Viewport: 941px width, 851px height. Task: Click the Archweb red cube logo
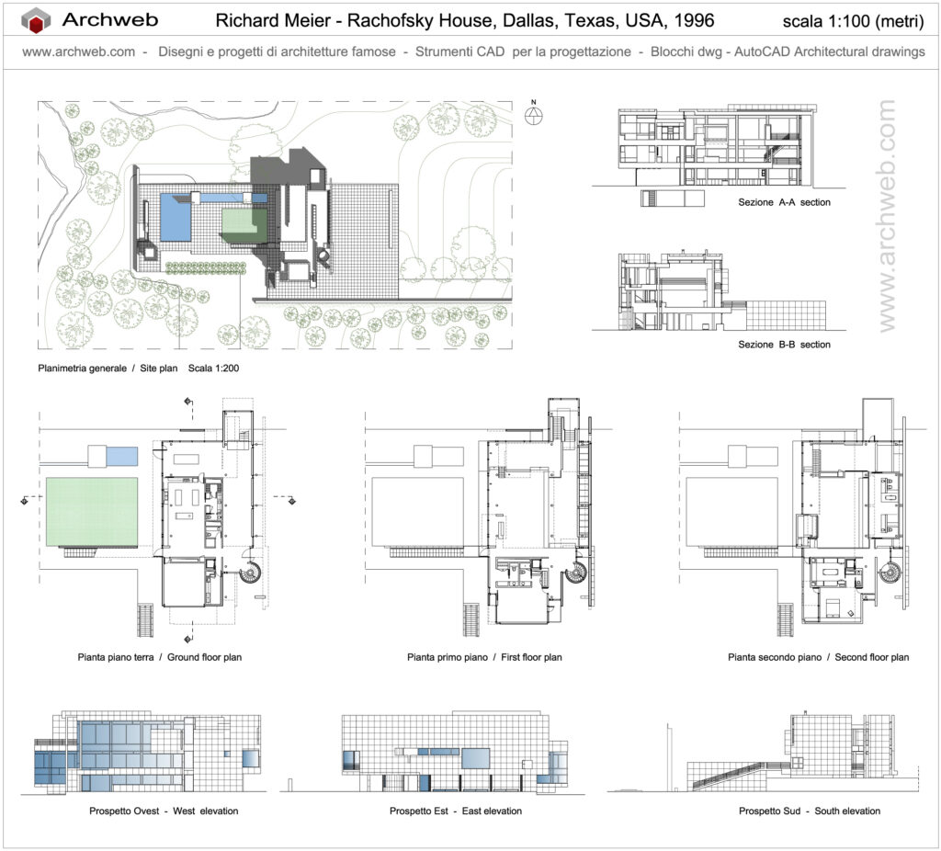[x=37, y=20]
